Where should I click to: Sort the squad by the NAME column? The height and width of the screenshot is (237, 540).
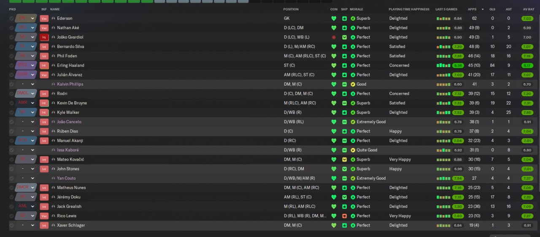[x=55, y=9]
